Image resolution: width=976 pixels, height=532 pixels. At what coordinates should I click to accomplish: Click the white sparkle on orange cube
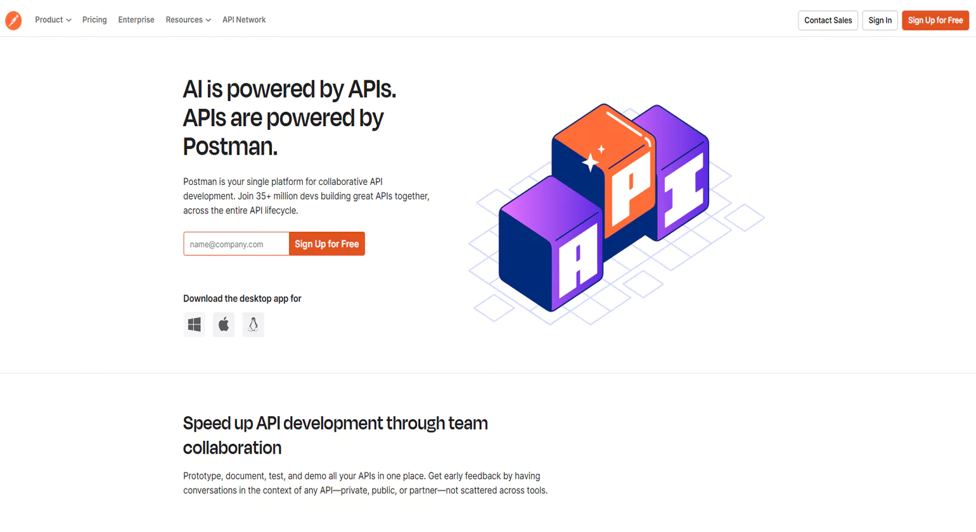[591, 161]
